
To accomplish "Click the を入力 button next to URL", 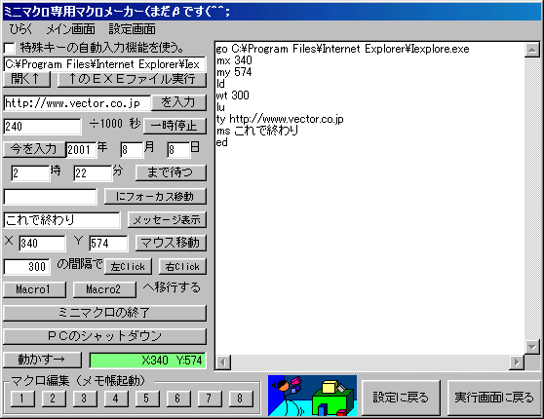I will pos(178,102).
